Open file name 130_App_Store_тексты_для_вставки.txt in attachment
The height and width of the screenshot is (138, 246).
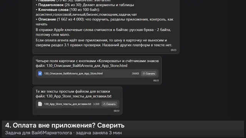[x=68, y=104]
